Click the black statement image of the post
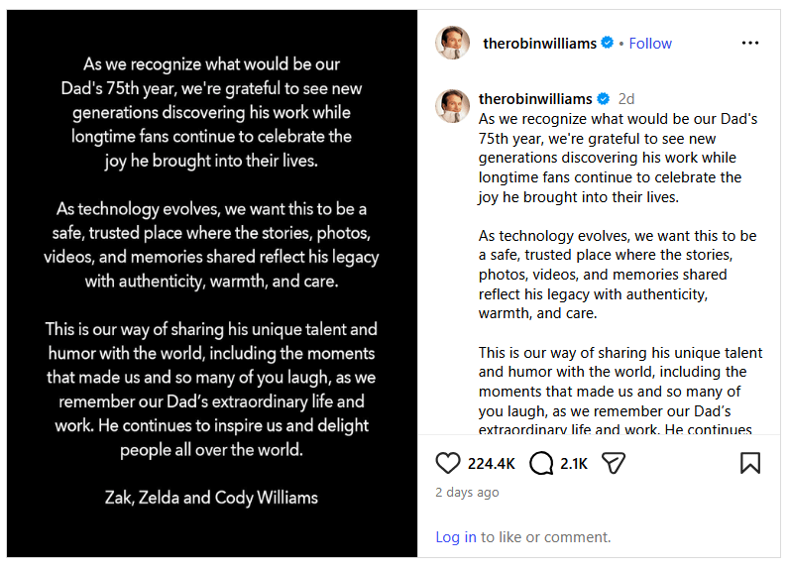The width and height of the screenshot is (789, 570). coord(212,284)
